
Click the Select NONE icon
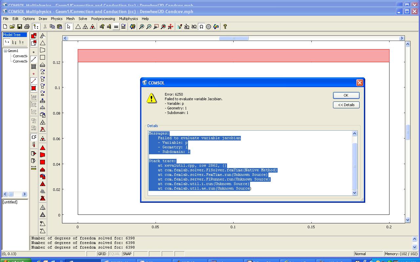click(x=33, y=128)
